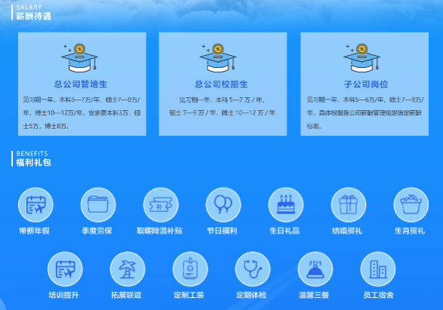443x310 pixels.
Task: Click the 温馨三餐 label
Action: (314, 295)
